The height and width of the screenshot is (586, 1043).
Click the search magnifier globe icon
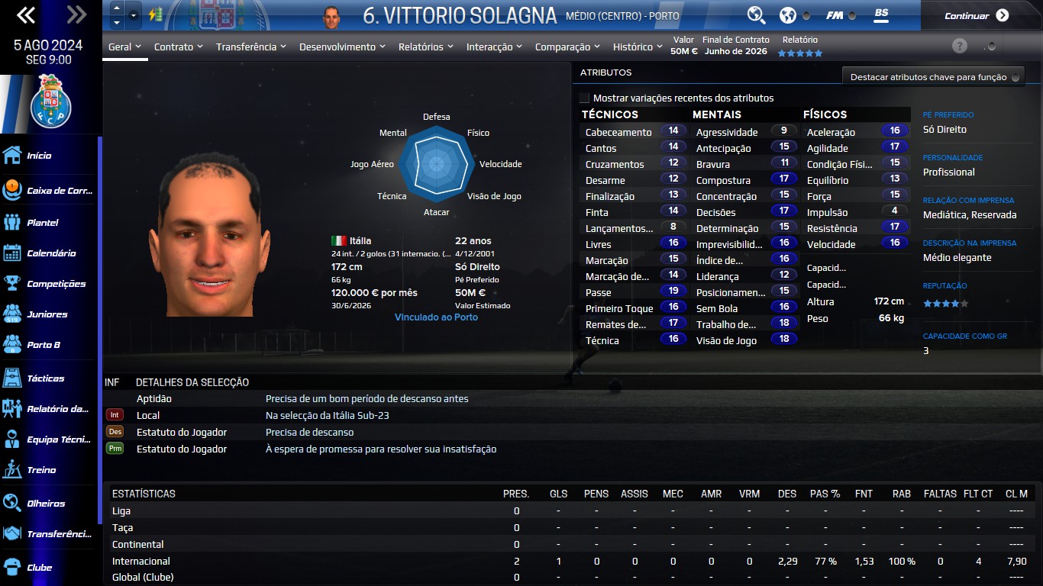click(756, 14)
